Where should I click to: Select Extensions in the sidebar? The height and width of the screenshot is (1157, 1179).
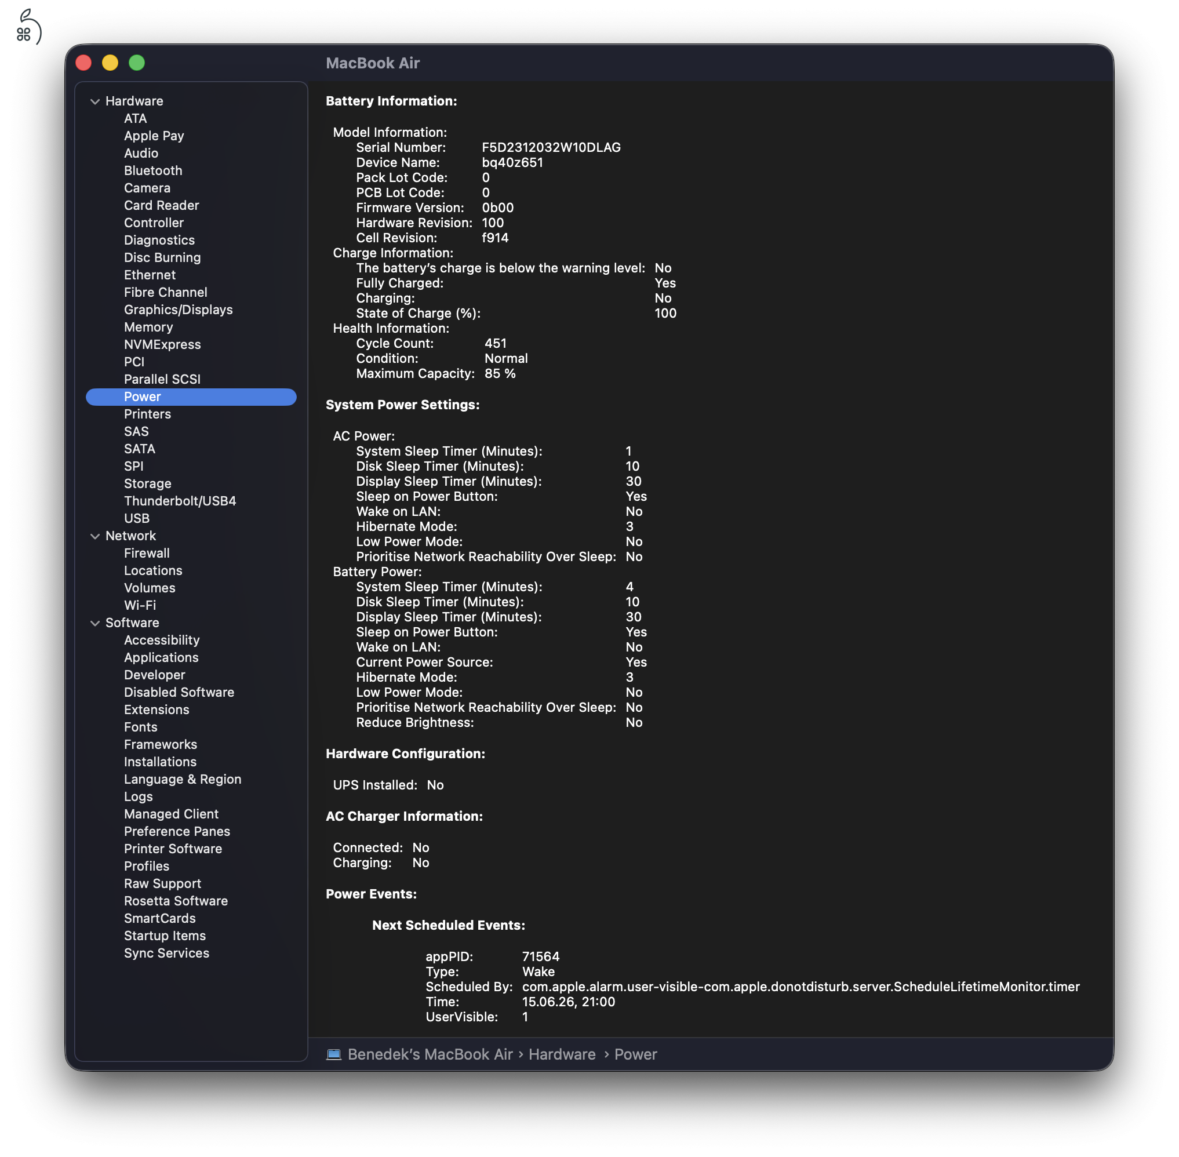156,710
